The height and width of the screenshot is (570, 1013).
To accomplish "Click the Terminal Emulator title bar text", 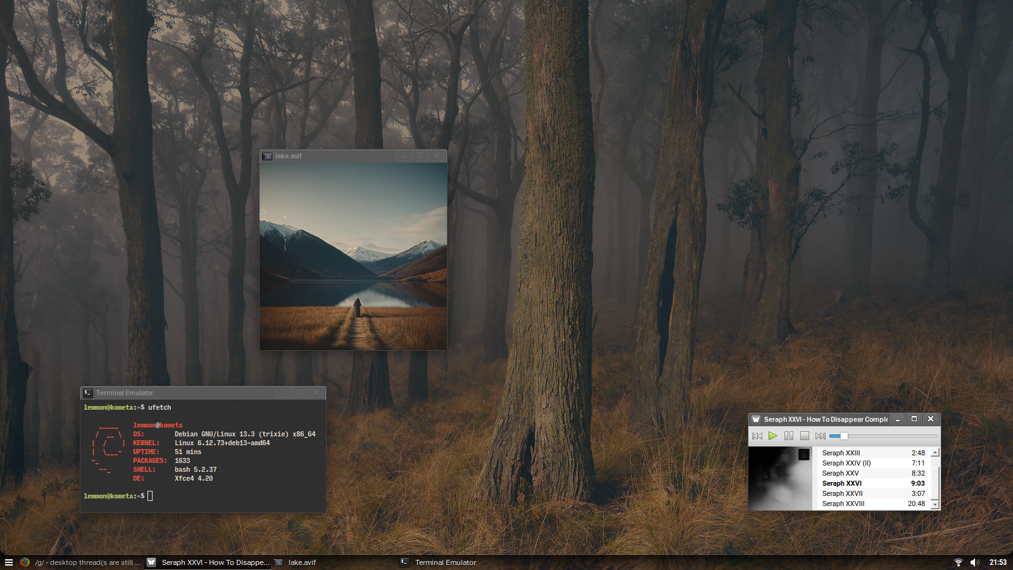I will click(x=125, y=393).
